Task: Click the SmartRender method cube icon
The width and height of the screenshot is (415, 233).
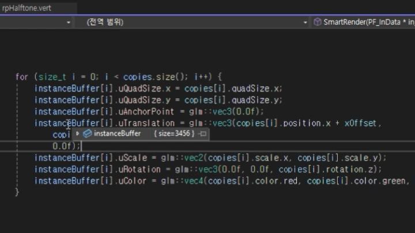Action: point(318,22)
